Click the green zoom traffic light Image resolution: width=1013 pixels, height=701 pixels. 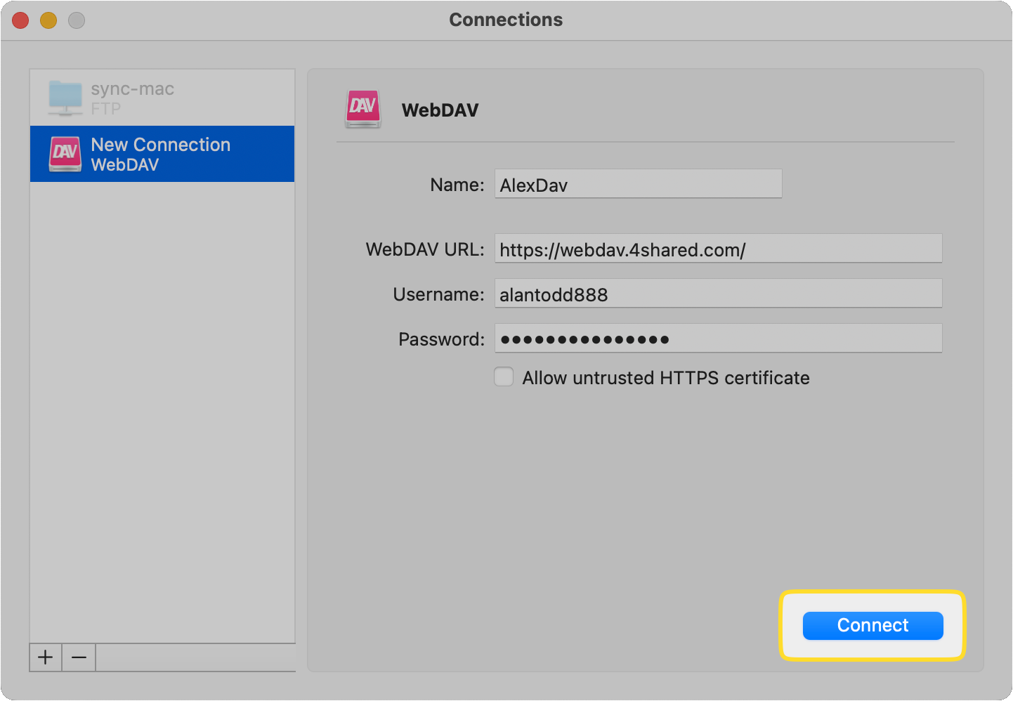click(76, 20)
